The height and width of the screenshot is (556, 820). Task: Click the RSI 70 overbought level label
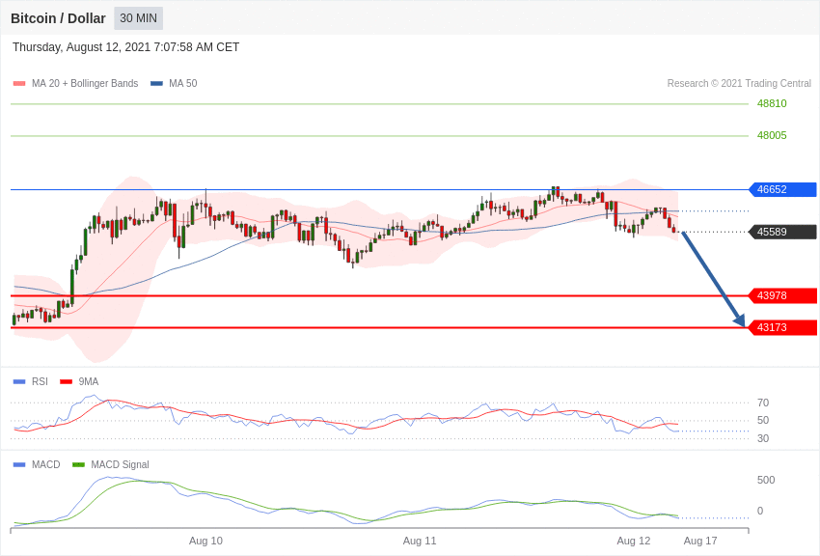click(x=763, y=403)
